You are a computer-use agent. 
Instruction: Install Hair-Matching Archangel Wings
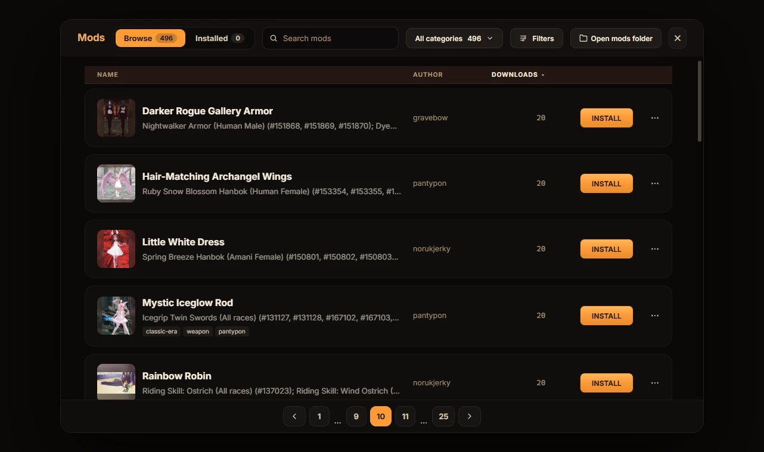607,183
